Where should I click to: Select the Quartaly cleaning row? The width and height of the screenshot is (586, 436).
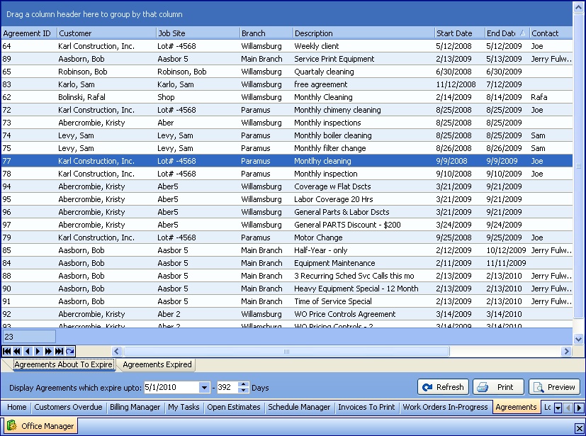[x=287, y=72]
